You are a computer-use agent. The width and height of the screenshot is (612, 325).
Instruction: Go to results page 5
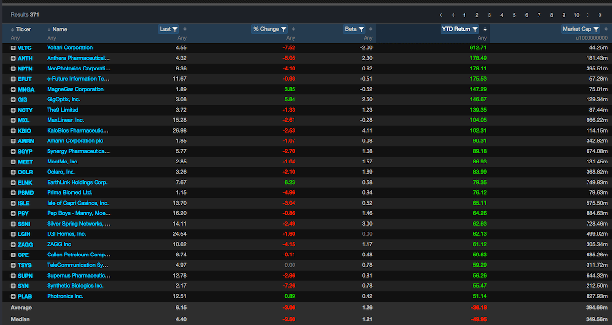(x=514, y=15)
